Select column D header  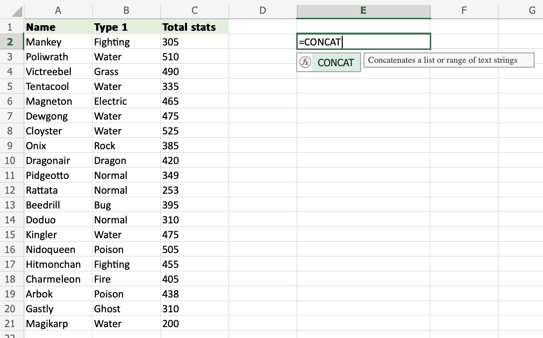[263, 10]
